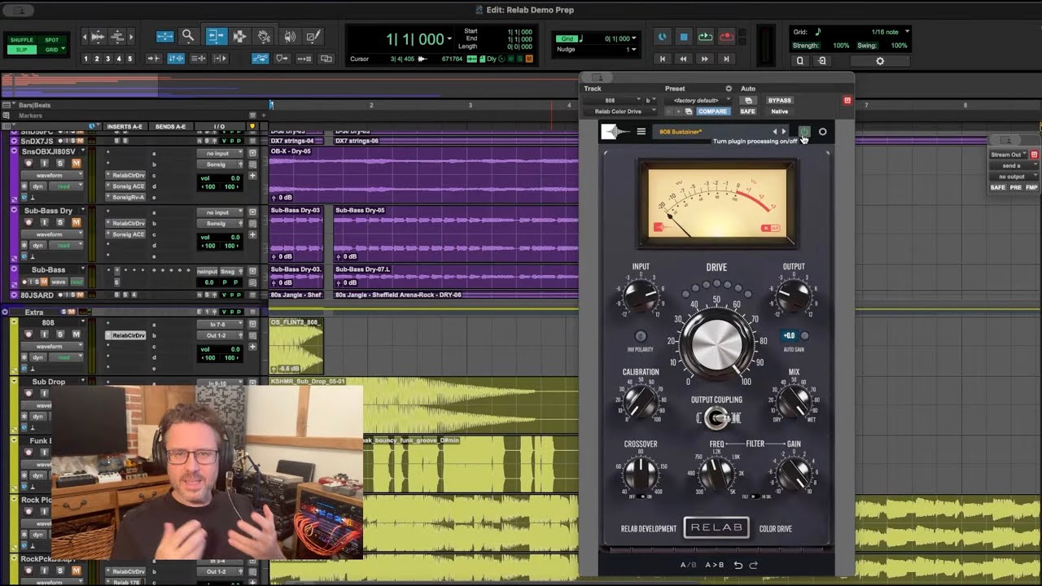Click the Undo arrow in plugin footer
Image resolution: width=1042 pixels, height=586 pixels.
(x=738, y=565)
